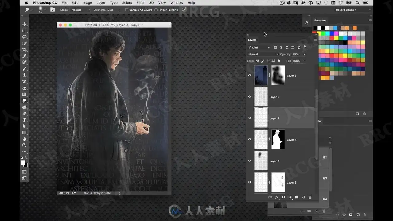Select the Lasso tool

point(24,37)
